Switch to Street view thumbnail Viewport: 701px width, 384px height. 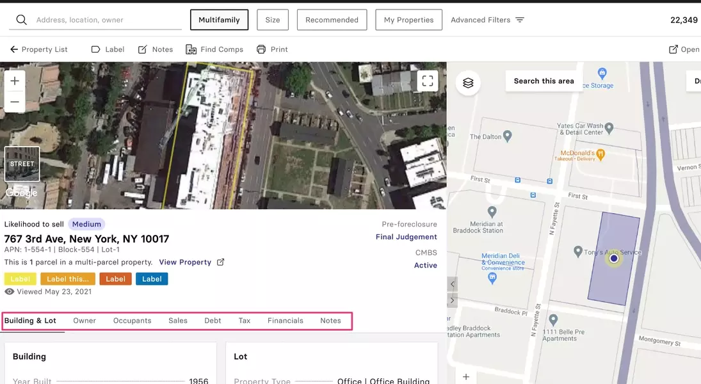[x=22, y=164]
